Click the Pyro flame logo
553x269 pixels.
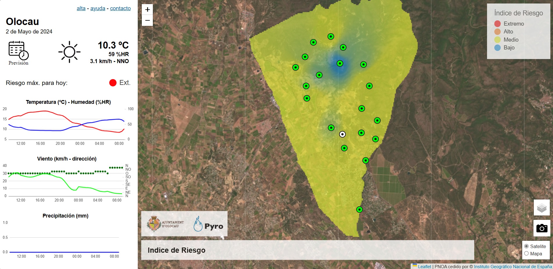[199, 223]
